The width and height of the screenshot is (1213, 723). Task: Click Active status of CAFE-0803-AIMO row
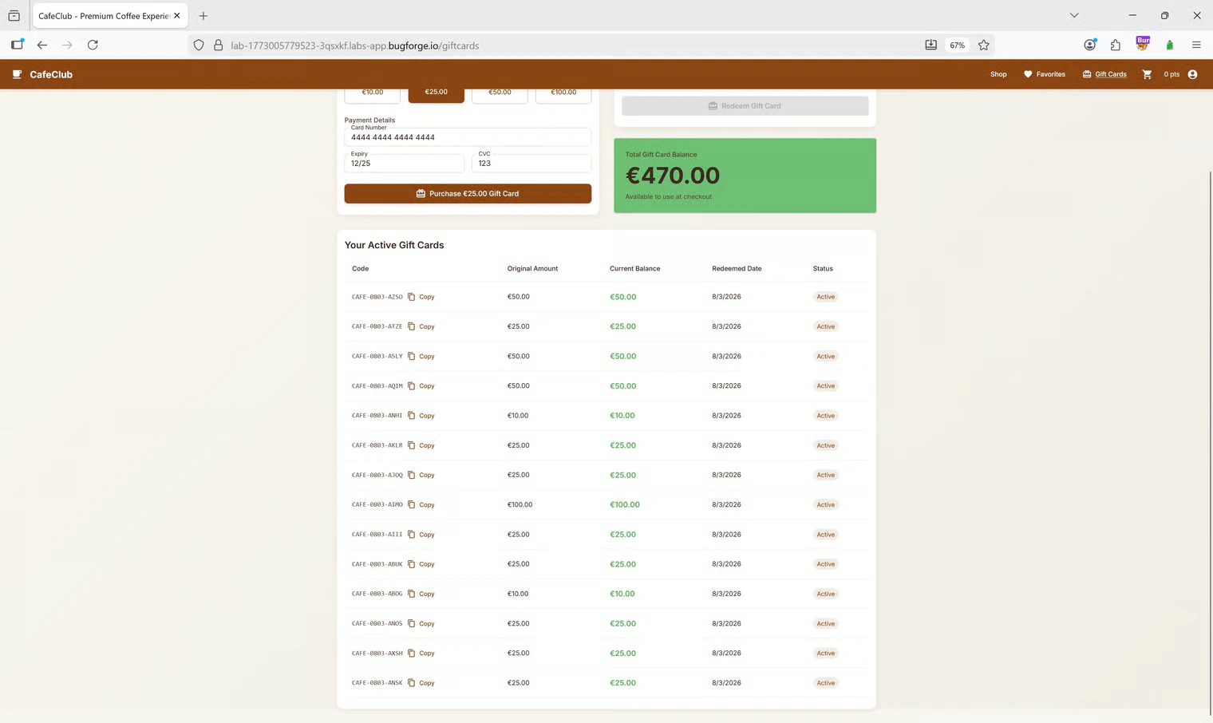[x=825, y=504]
